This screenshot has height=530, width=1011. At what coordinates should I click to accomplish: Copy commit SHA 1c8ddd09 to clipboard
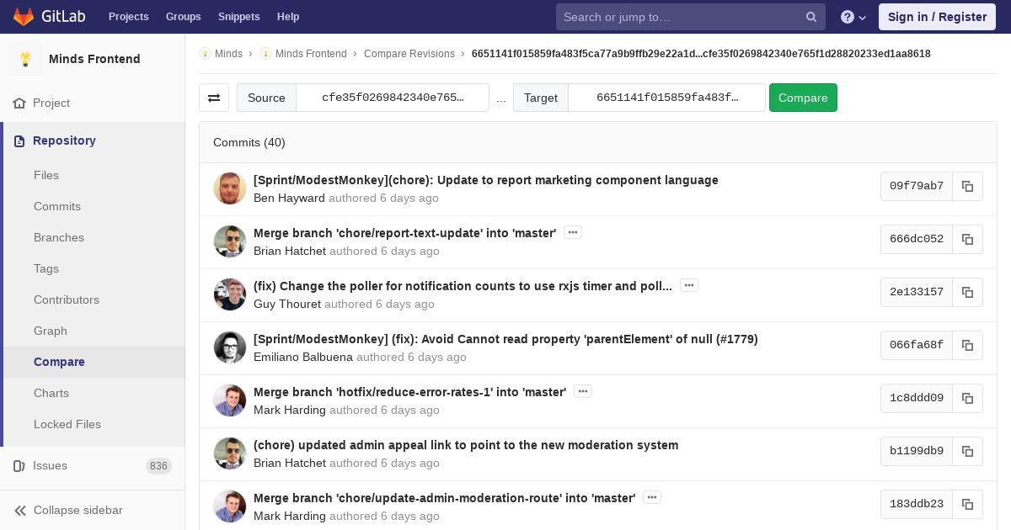pos(967,398)
